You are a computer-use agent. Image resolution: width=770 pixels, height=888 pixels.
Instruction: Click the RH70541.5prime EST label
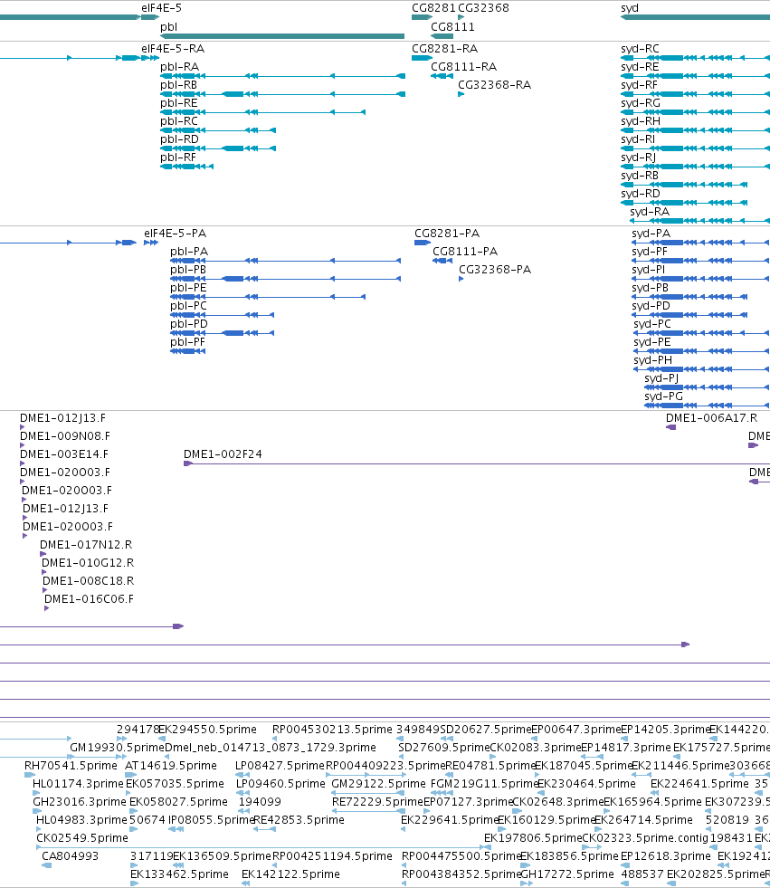(x=71, y=766)
